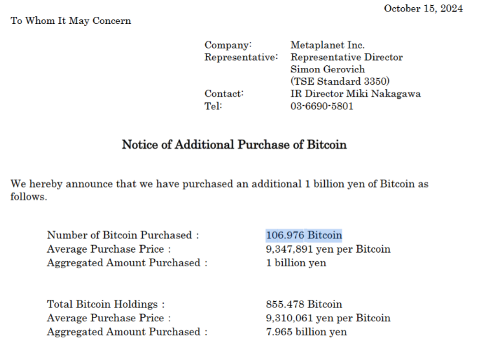Click the company name Metaplanet Inc.
This screenshot has height=349, width=504.
pos(327,45)
